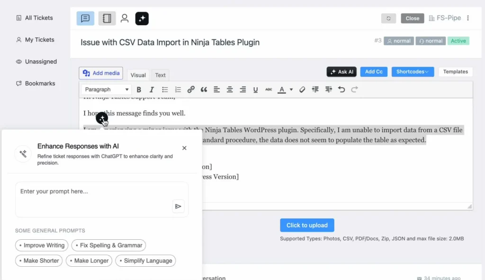The image size is (485, 280).
Task: Refresh the ticket with the reload icon
Action: click(x=388, y=18)
